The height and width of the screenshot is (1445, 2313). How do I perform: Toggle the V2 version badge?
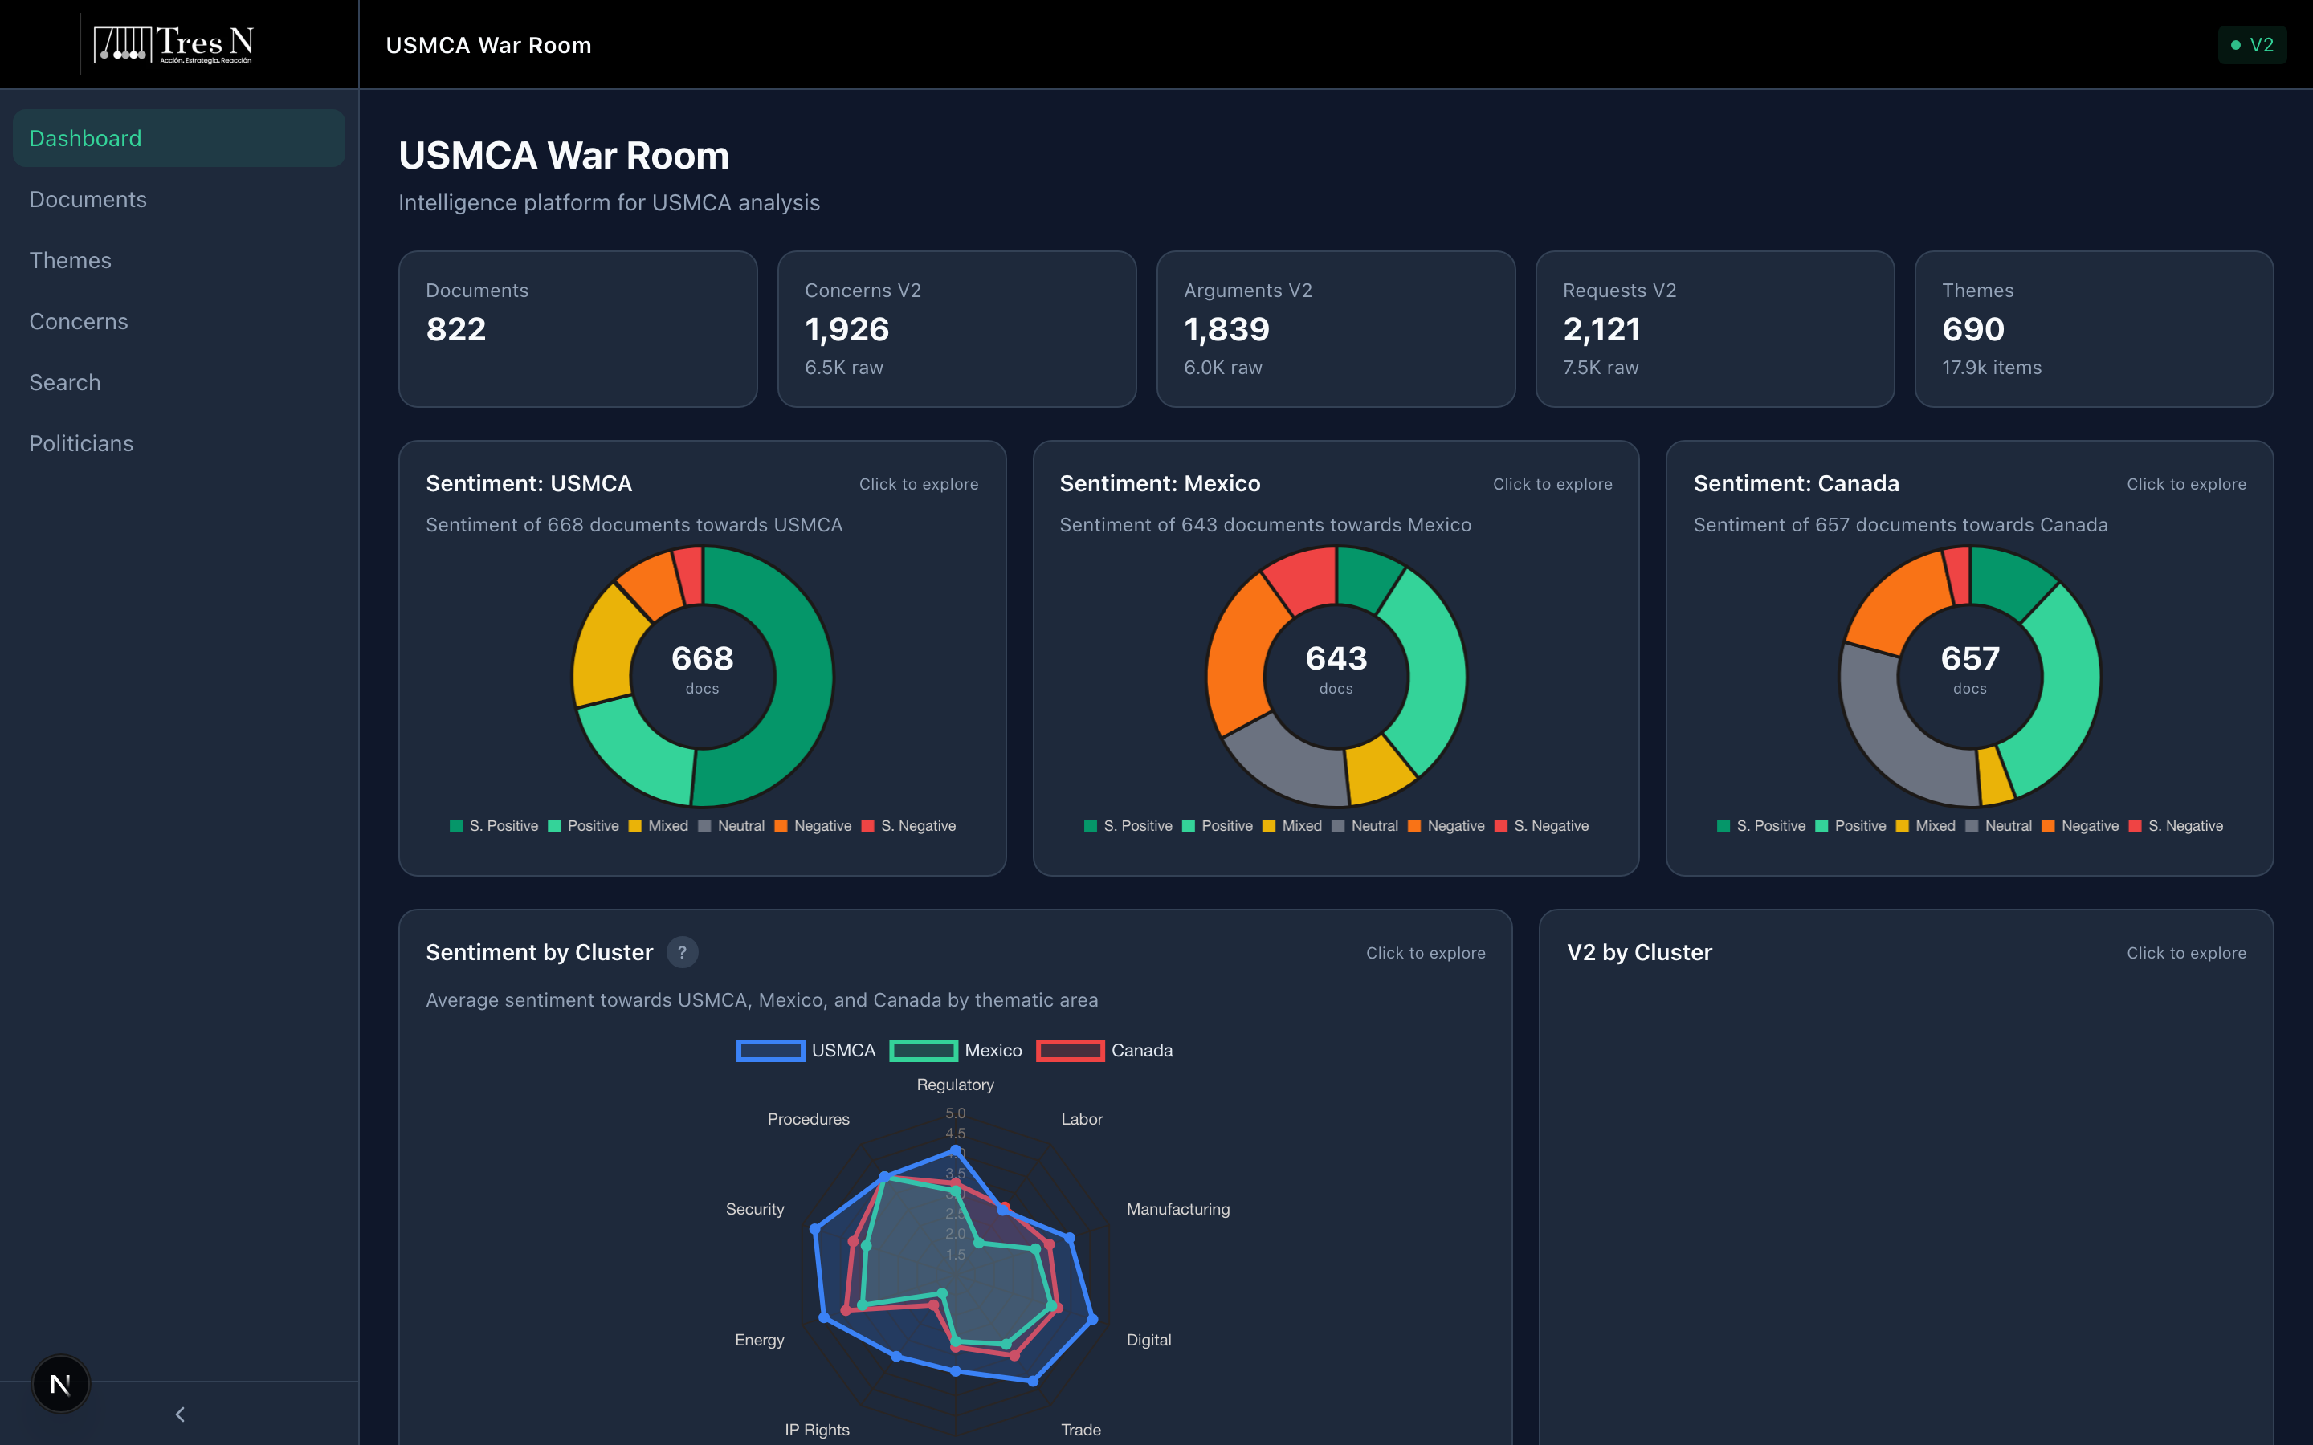(x=2251, y=45)
